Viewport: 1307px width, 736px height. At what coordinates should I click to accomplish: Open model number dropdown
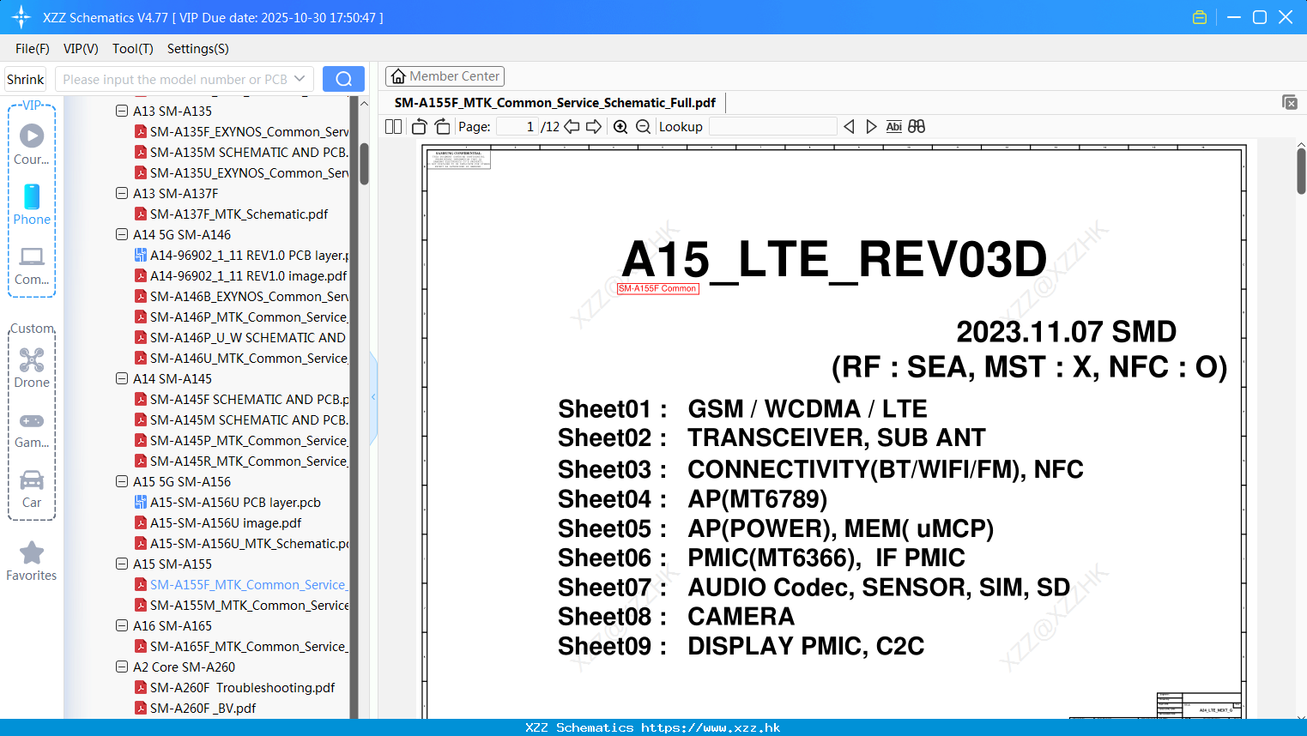pyautogui.click(x=300, y=79)
